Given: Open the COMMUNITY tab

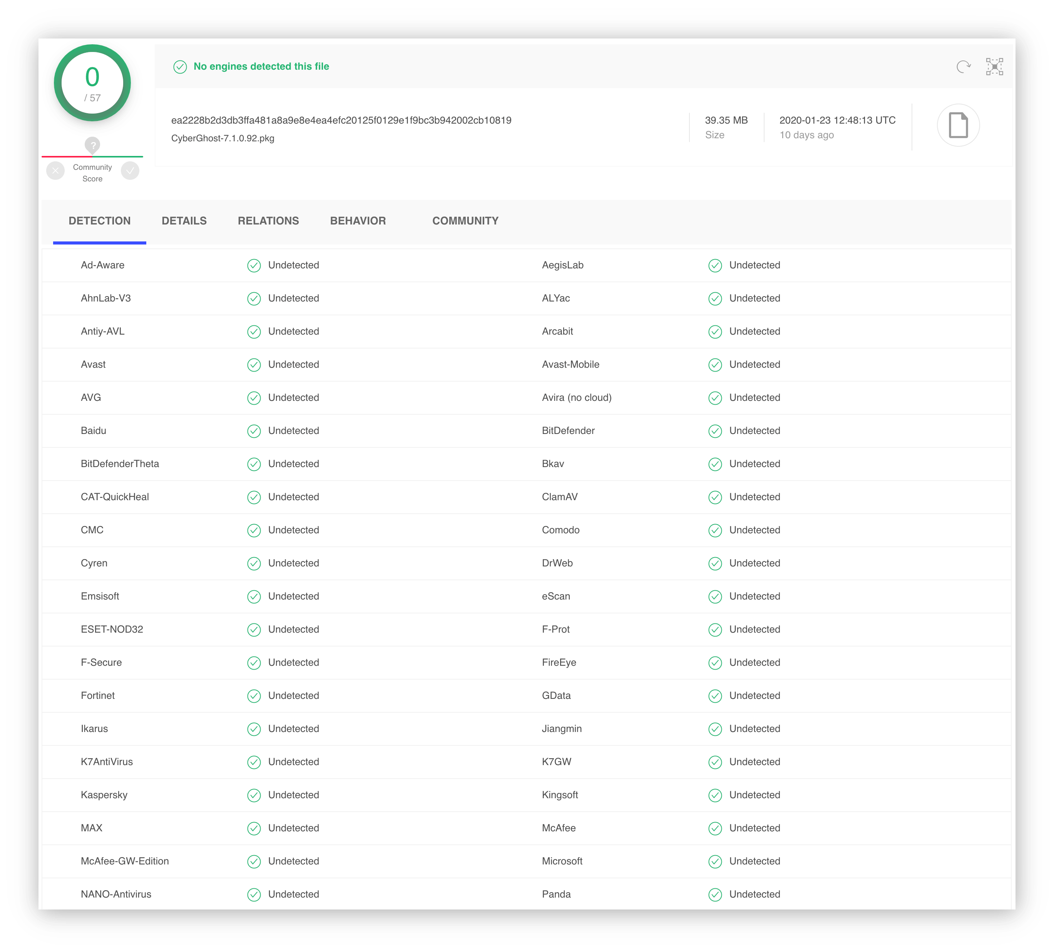Looking at the screenshot, I should tap(465, 221).
